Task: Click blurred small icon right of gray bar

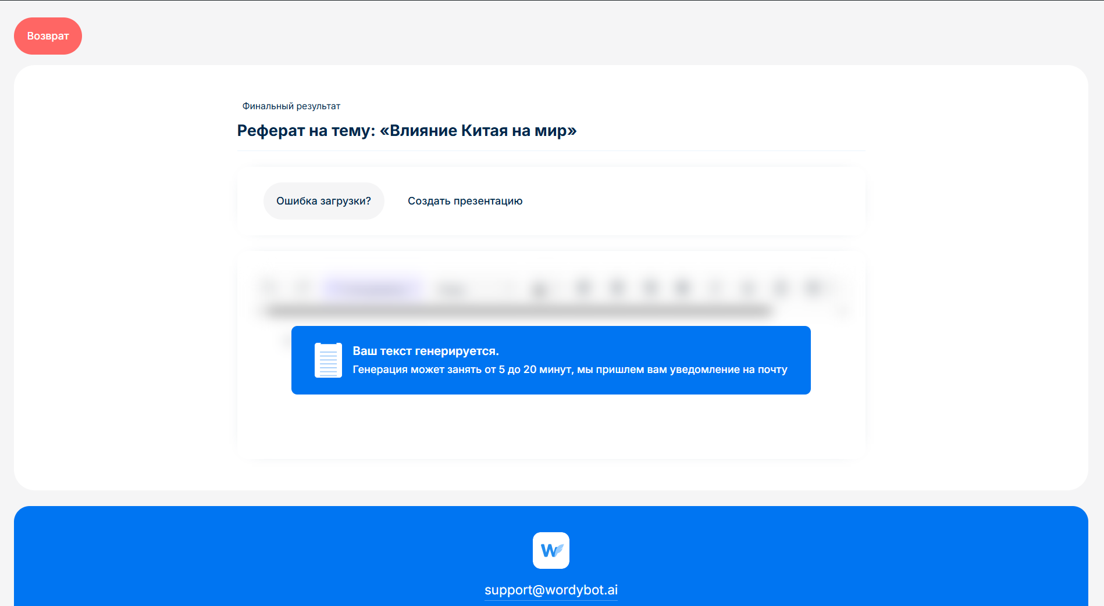Action: pos(843,312)
